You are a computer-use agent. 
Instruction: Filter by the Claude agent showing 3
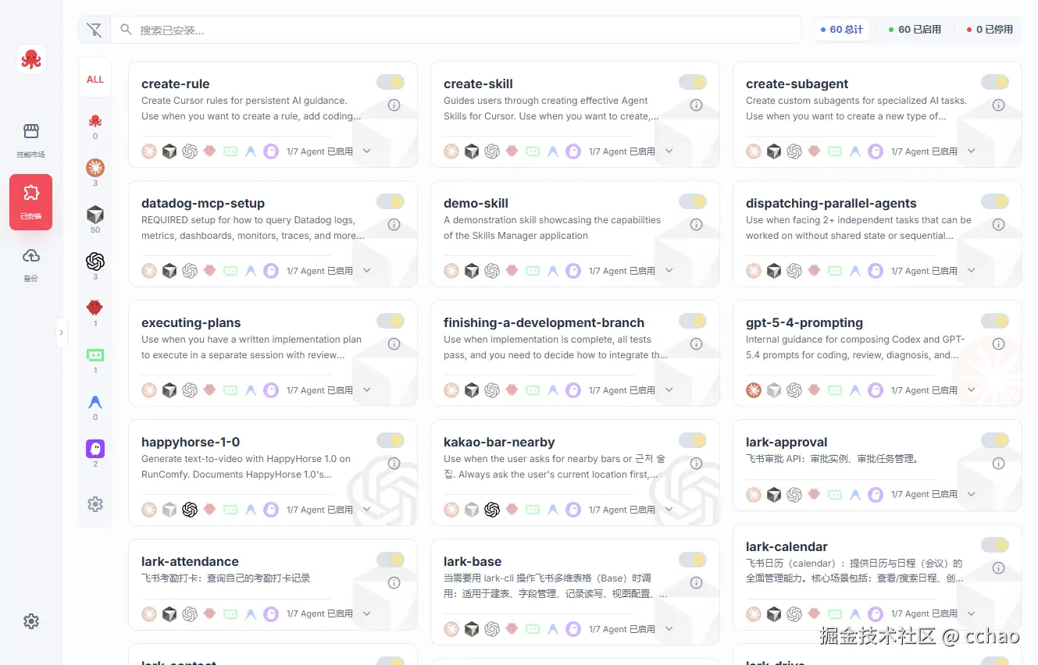point(95,172)
